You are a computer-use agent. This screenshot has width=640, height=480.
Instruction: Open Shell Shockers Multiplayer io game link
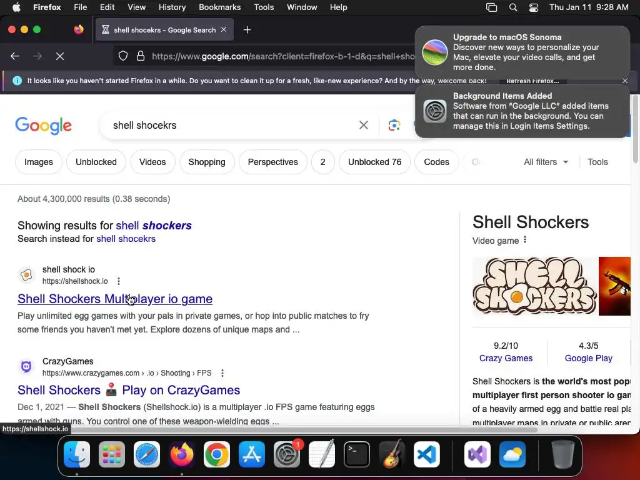pyautogui.click(x=115, y=299)
